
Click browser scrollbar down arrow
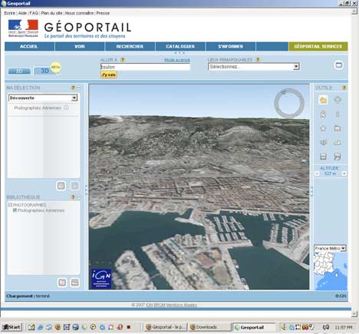tap(354, 314)
